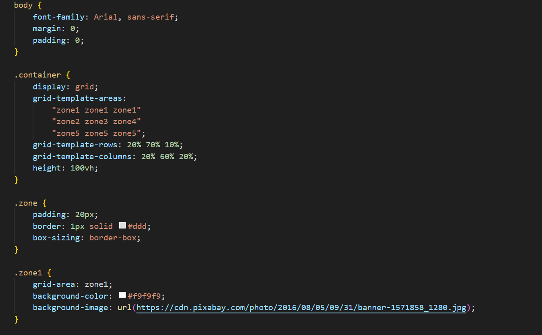Open the pixabay banner image URL
542x335 pixels.
coord(301,307)
